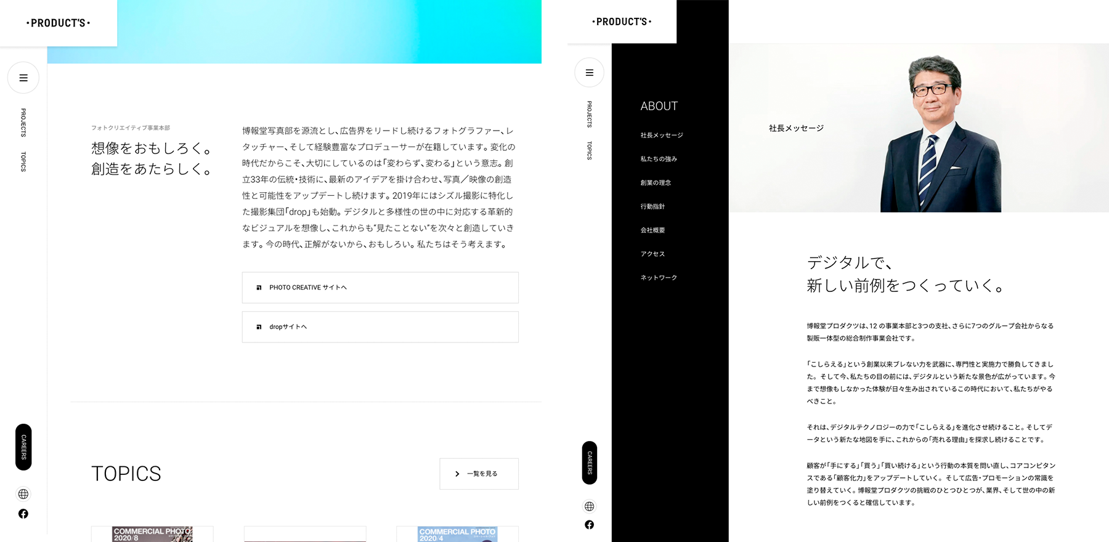Click PRODUCT'S logo on left page
The width and height of the screenshot is (1109, 542).
pyautogui.click(x=59, y=23)
